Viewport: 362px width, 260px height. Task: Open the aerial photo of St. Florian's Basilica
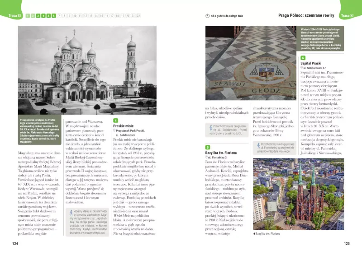(299, 194)
